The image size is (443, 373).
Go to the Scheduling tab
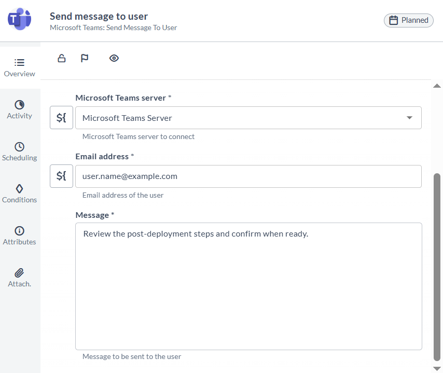[20, 152]
